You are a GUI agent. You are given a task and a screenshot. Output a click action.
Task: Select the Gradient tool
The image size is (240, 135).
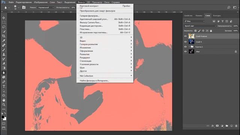(x=4, y=68)
